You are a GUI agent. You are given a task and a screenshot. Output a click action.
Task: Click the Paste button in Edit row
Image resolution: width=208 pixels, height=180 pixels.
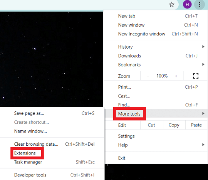[196, 125]
